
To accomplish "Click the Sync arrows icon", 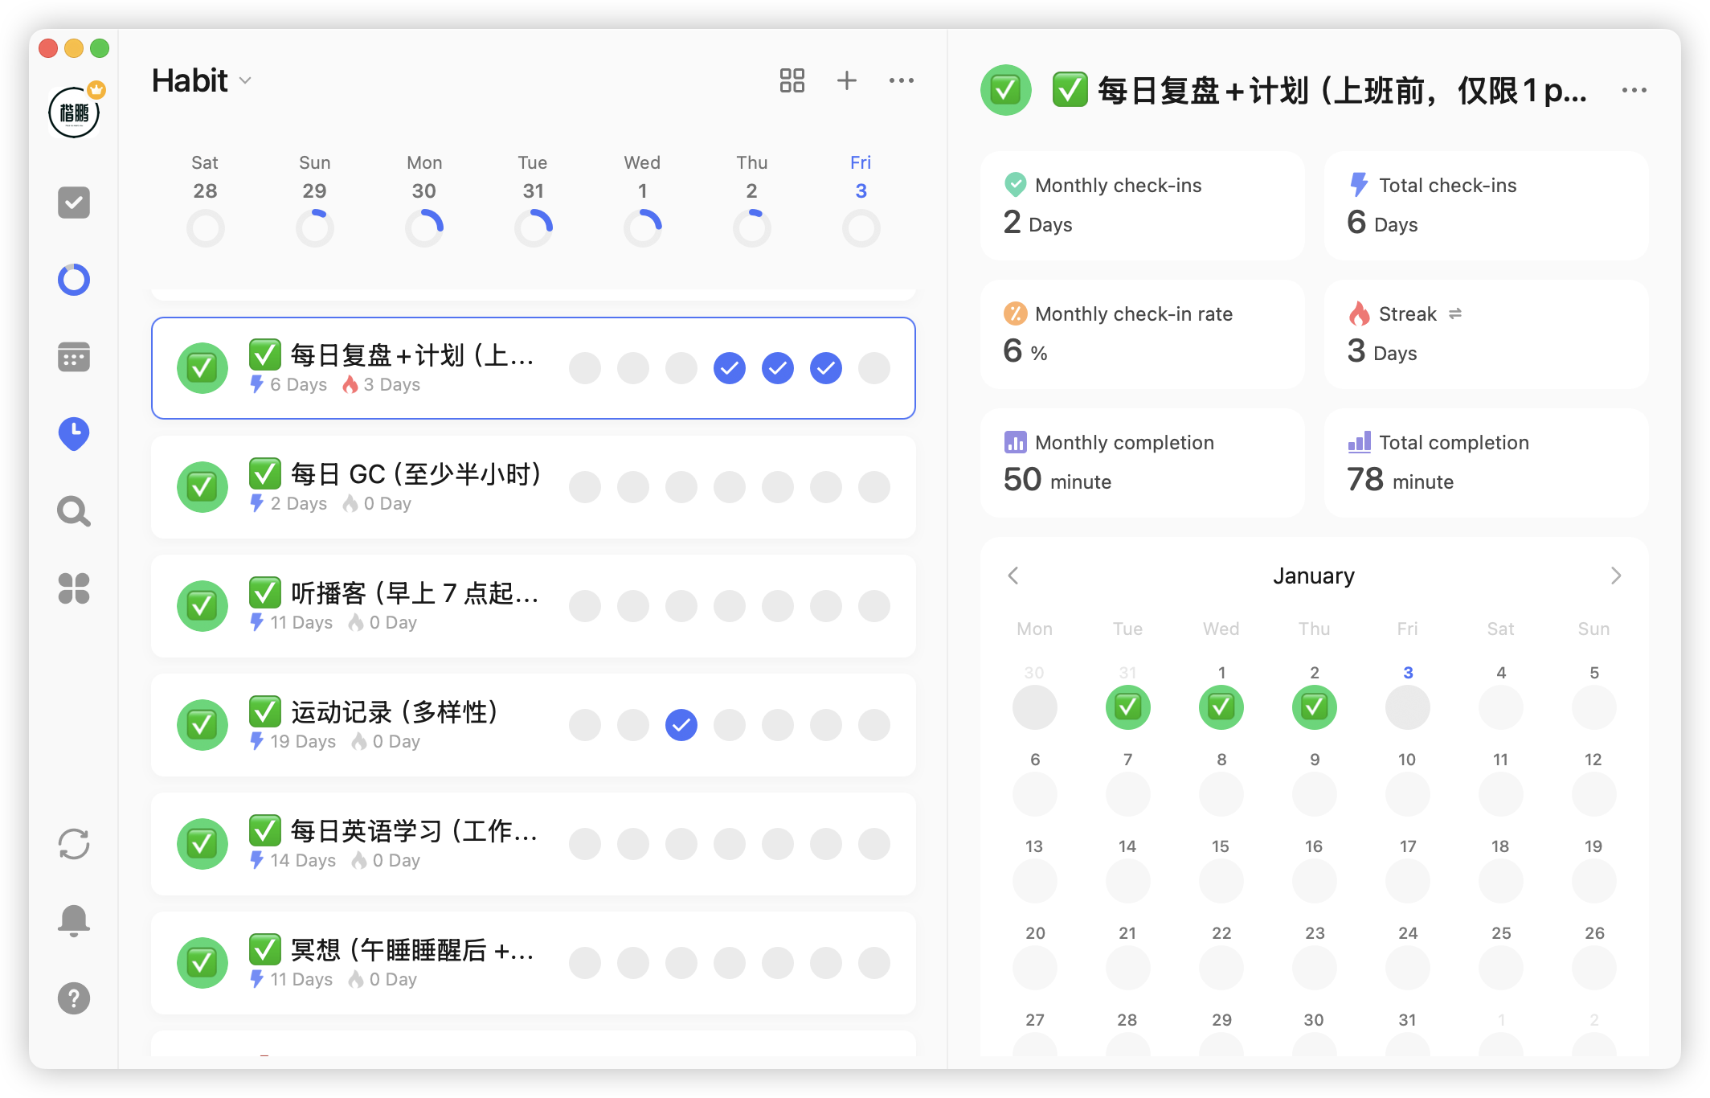I will coord(74,844).
